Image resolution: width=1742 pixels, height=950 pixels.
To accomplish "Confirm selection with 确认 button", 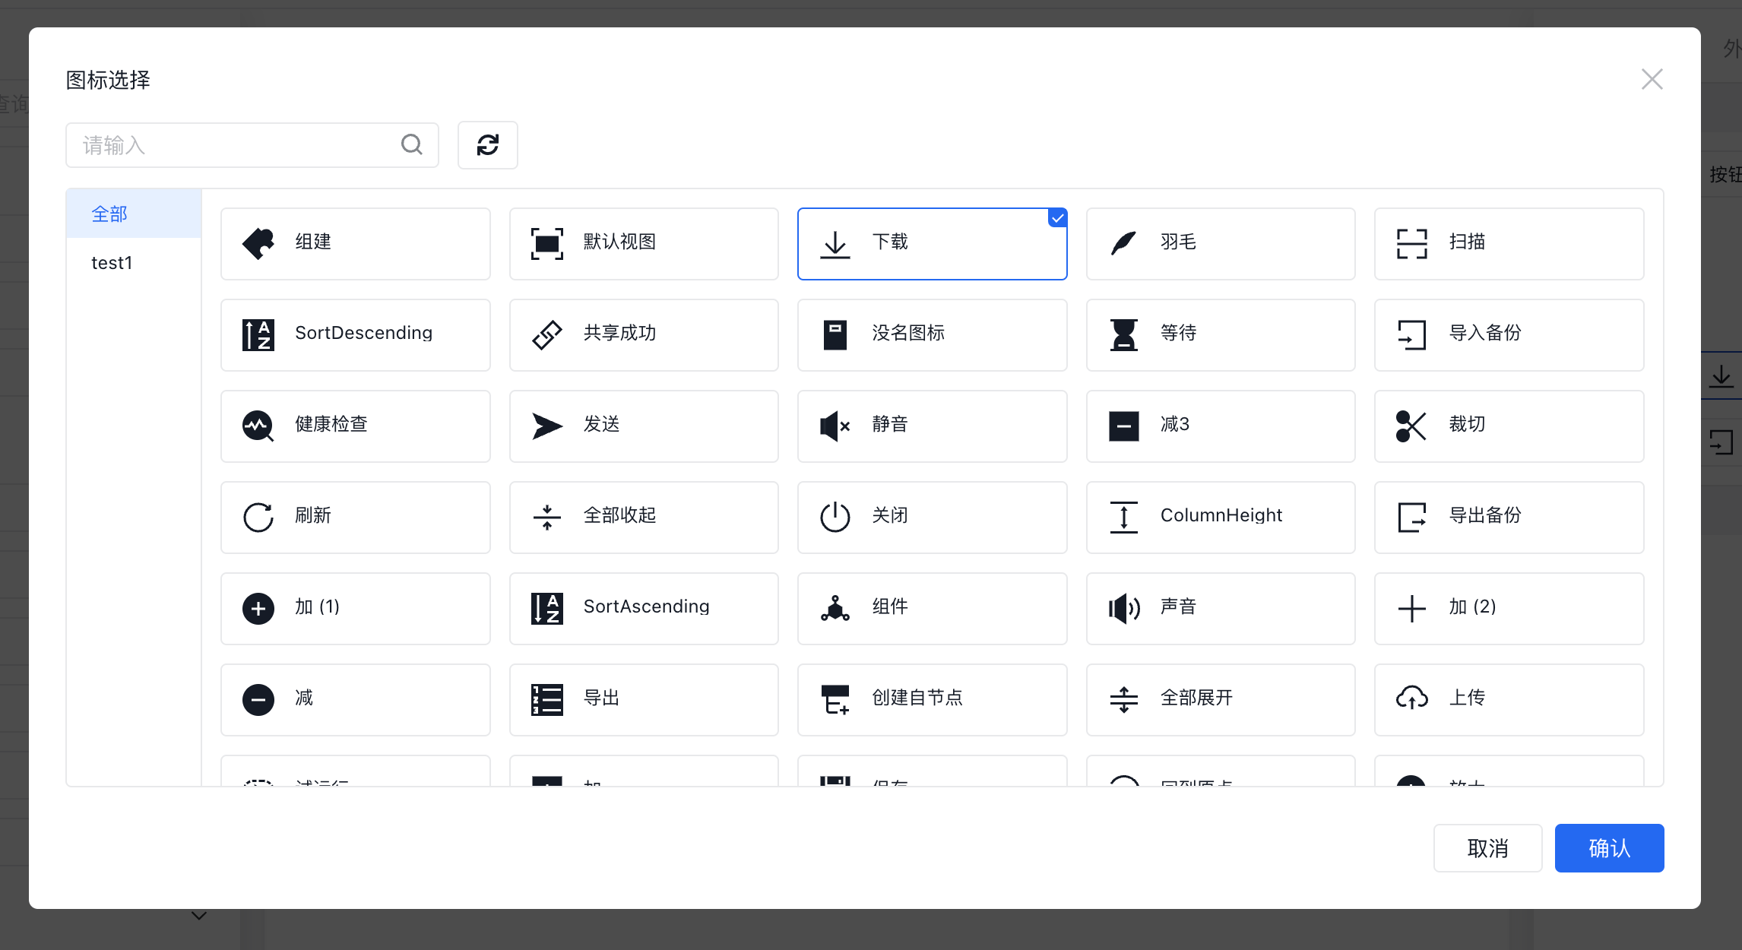I will [1609, 848].
